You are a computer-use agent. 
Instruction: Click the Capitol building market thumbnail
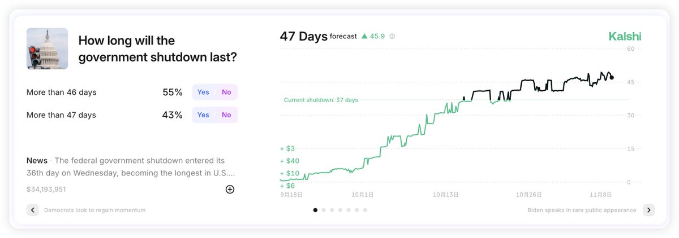pos(47,49)
